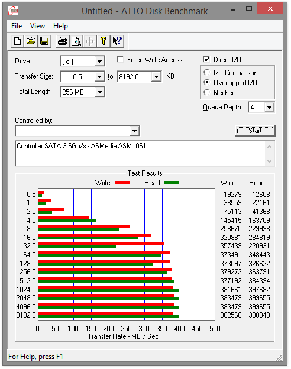The image size is (291, 369).
Task: Uncheck the Direct I/O checkbox
Action: (206, 59)
